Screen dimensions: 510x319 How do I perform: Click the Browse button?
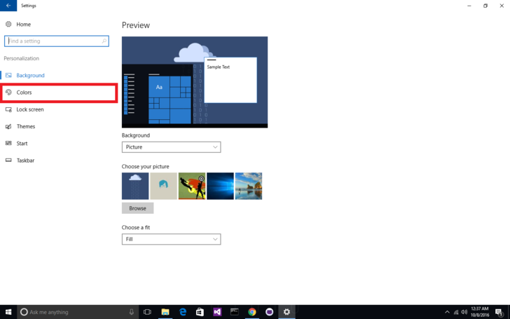click(137, 208)
